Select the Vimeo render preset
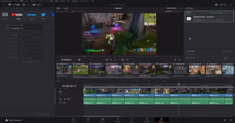 (x=31, y=14)
